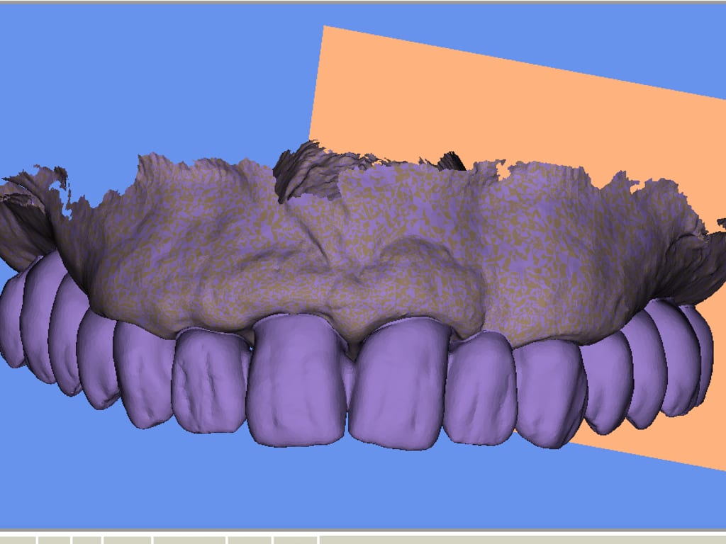Select the lateral incisor left of the central incisors
726x544 pixels.
[x=209, y=382]
